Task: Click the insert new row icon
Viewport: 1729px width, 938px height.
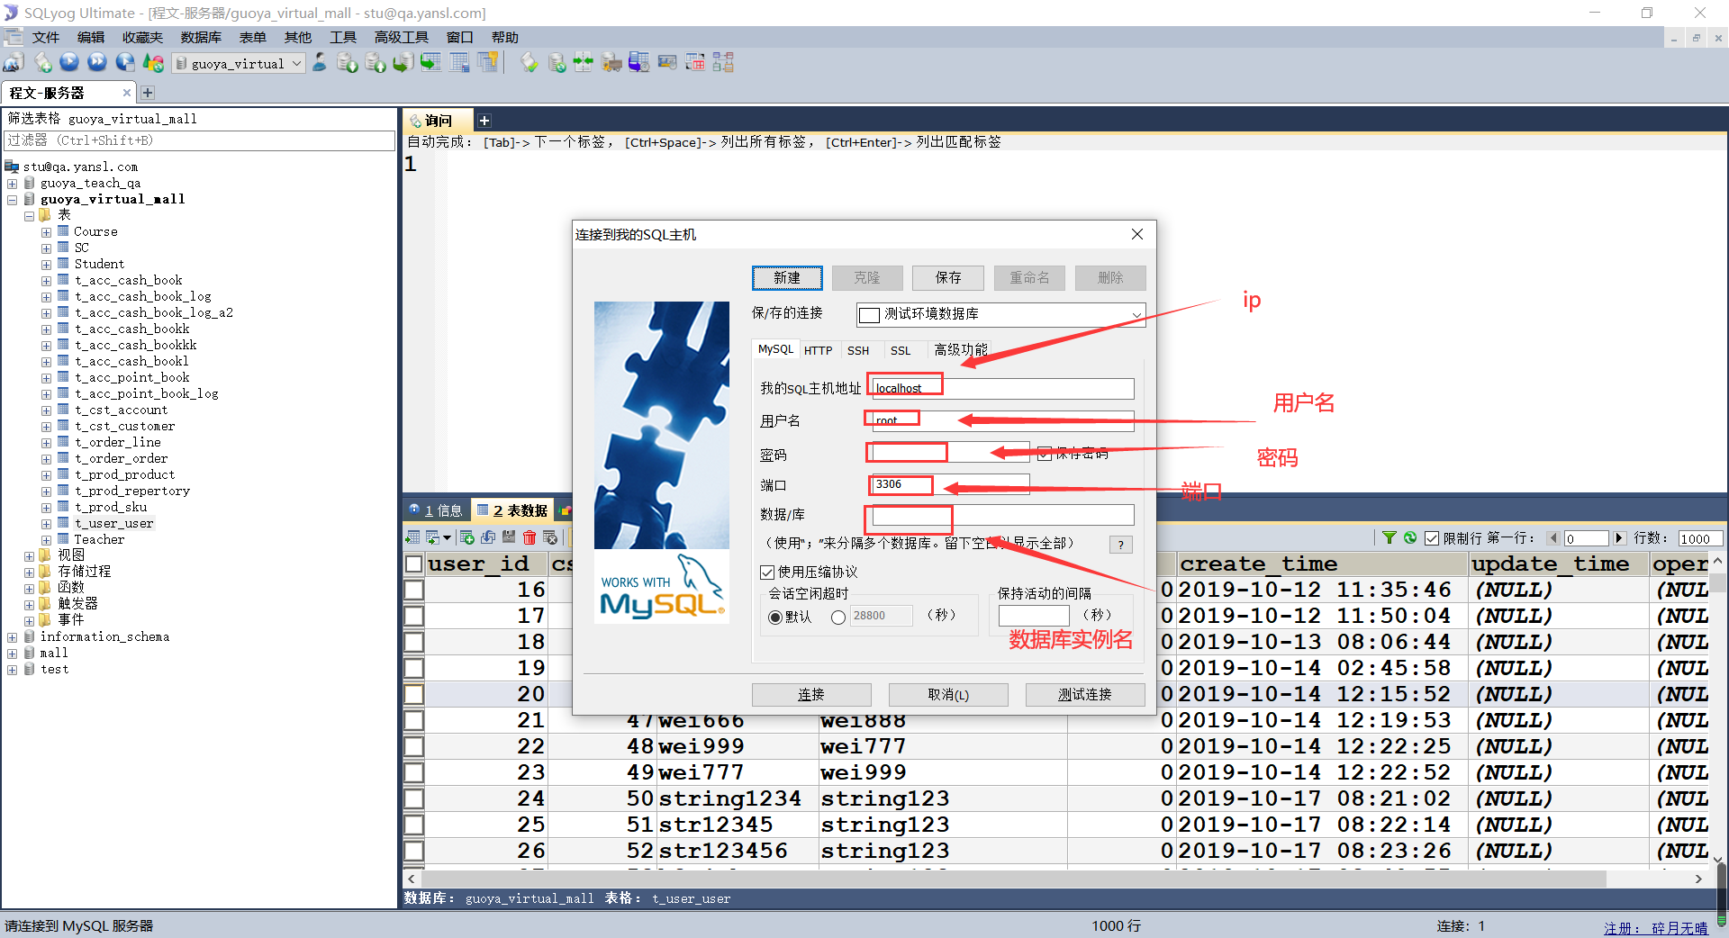Action: 467,537
